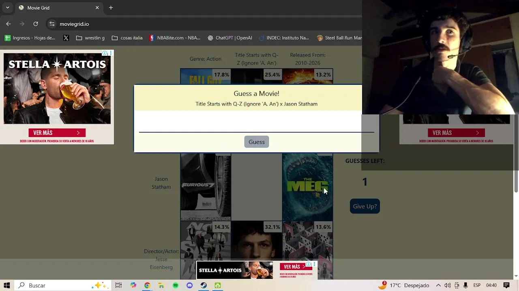
Task: Click VER MÁS on right Stella Artois ad
Action: click(456, 133)
